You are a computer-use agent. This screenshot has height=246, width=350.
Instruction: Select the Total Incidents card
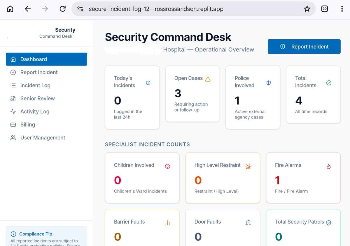pos(313,94)
